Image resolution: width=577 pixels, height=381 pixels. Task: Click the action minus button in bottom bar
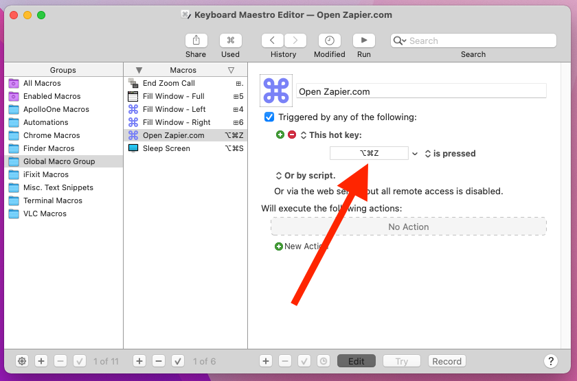[x=285, y=361]
